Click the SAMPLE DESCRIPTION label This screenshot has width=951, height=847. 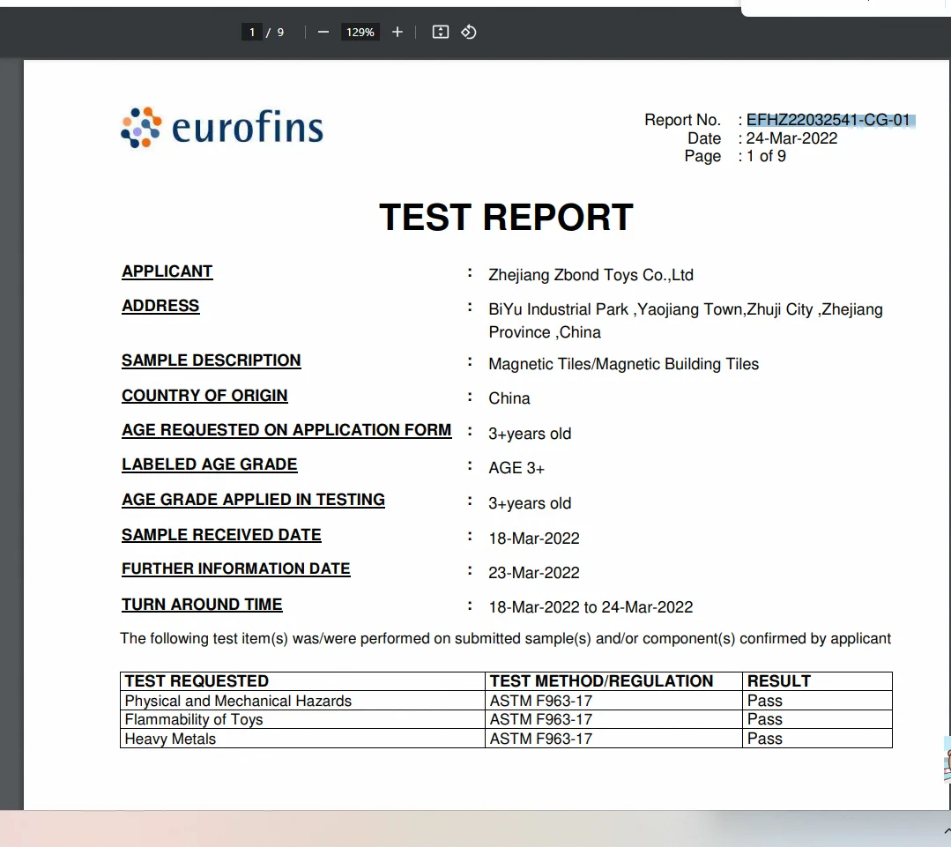pos(211,360)
